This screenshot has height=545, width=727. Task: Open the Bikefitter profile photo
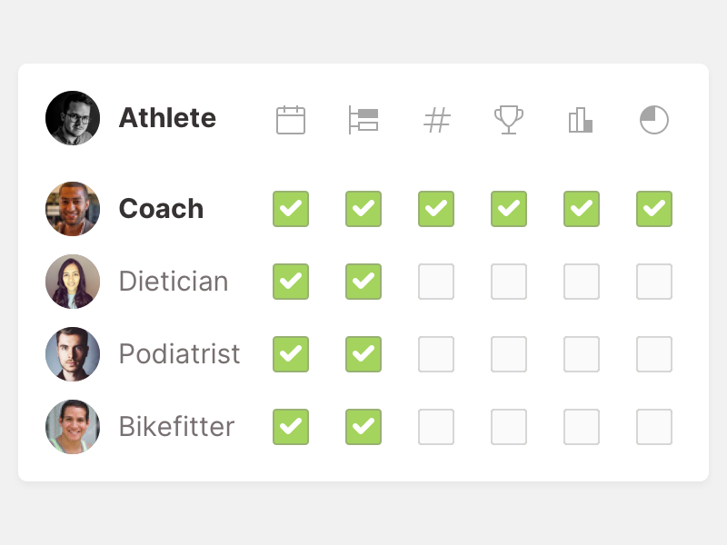point(73,427)
